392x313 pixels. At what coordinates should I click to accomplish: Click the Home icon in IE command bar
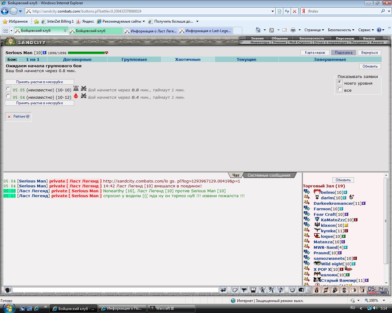click(x=258, y=30)
